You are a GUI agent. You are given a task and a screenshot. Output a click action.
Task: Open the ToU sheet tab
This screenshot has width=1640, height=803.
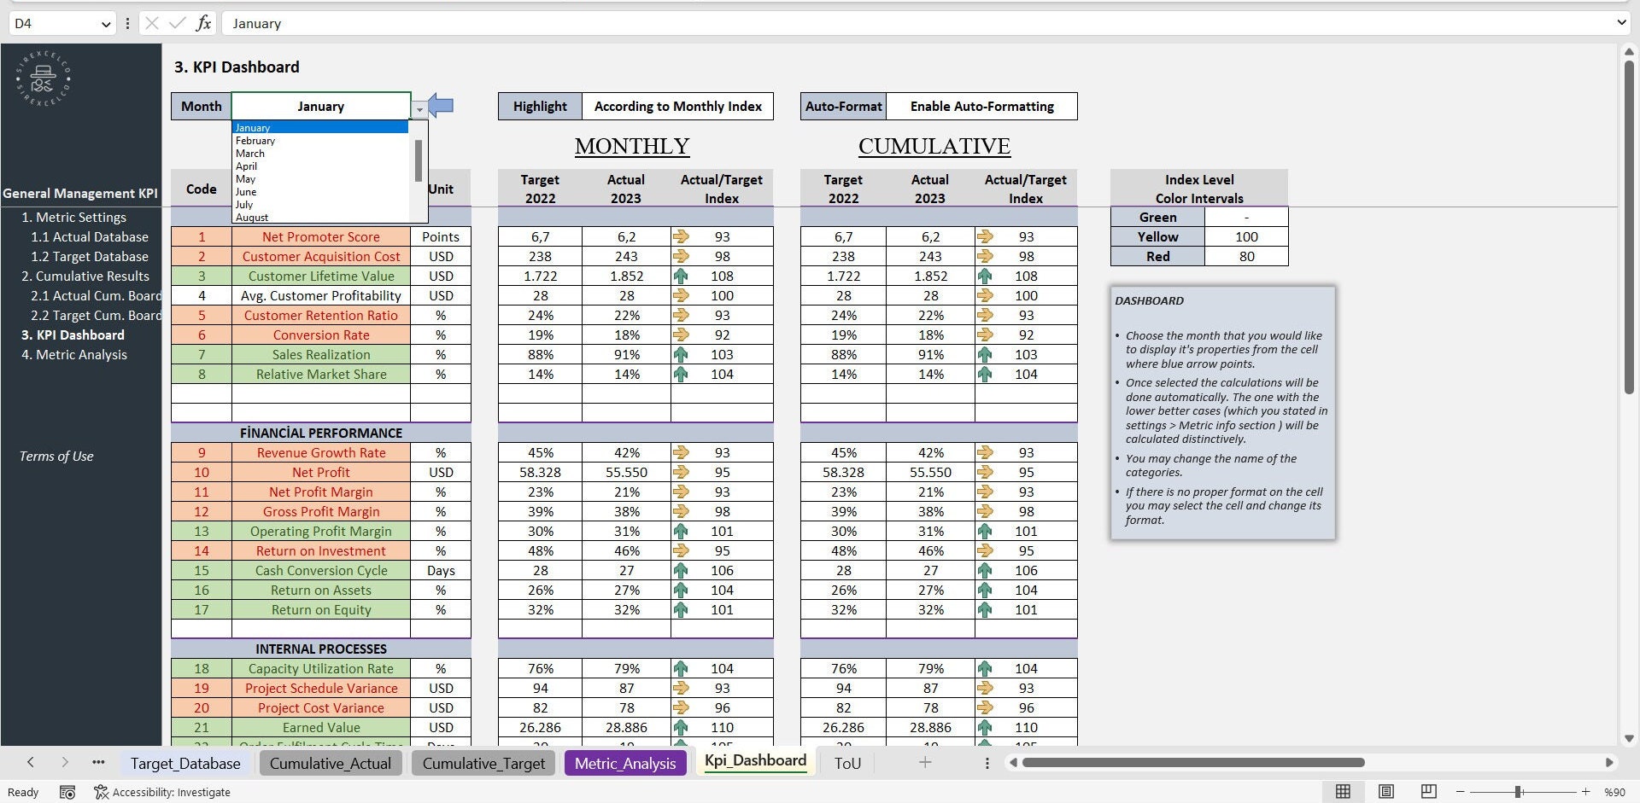(x=846, y=763)
